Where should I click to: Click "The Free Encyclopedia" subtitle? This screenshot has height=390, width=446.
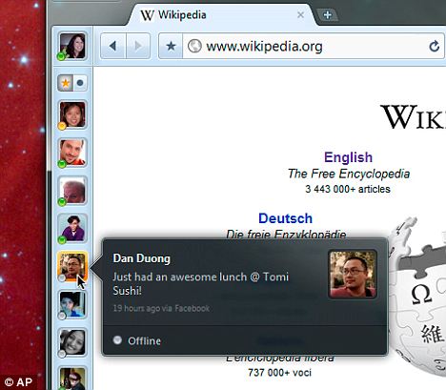point(349,174)
